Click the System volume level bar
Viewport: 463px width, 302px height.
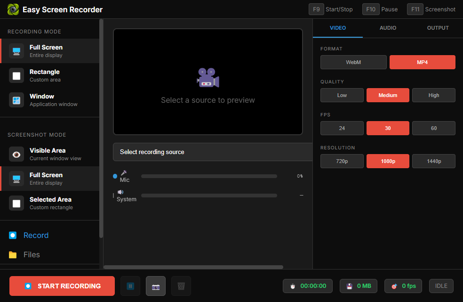click(x=209, y=196)
